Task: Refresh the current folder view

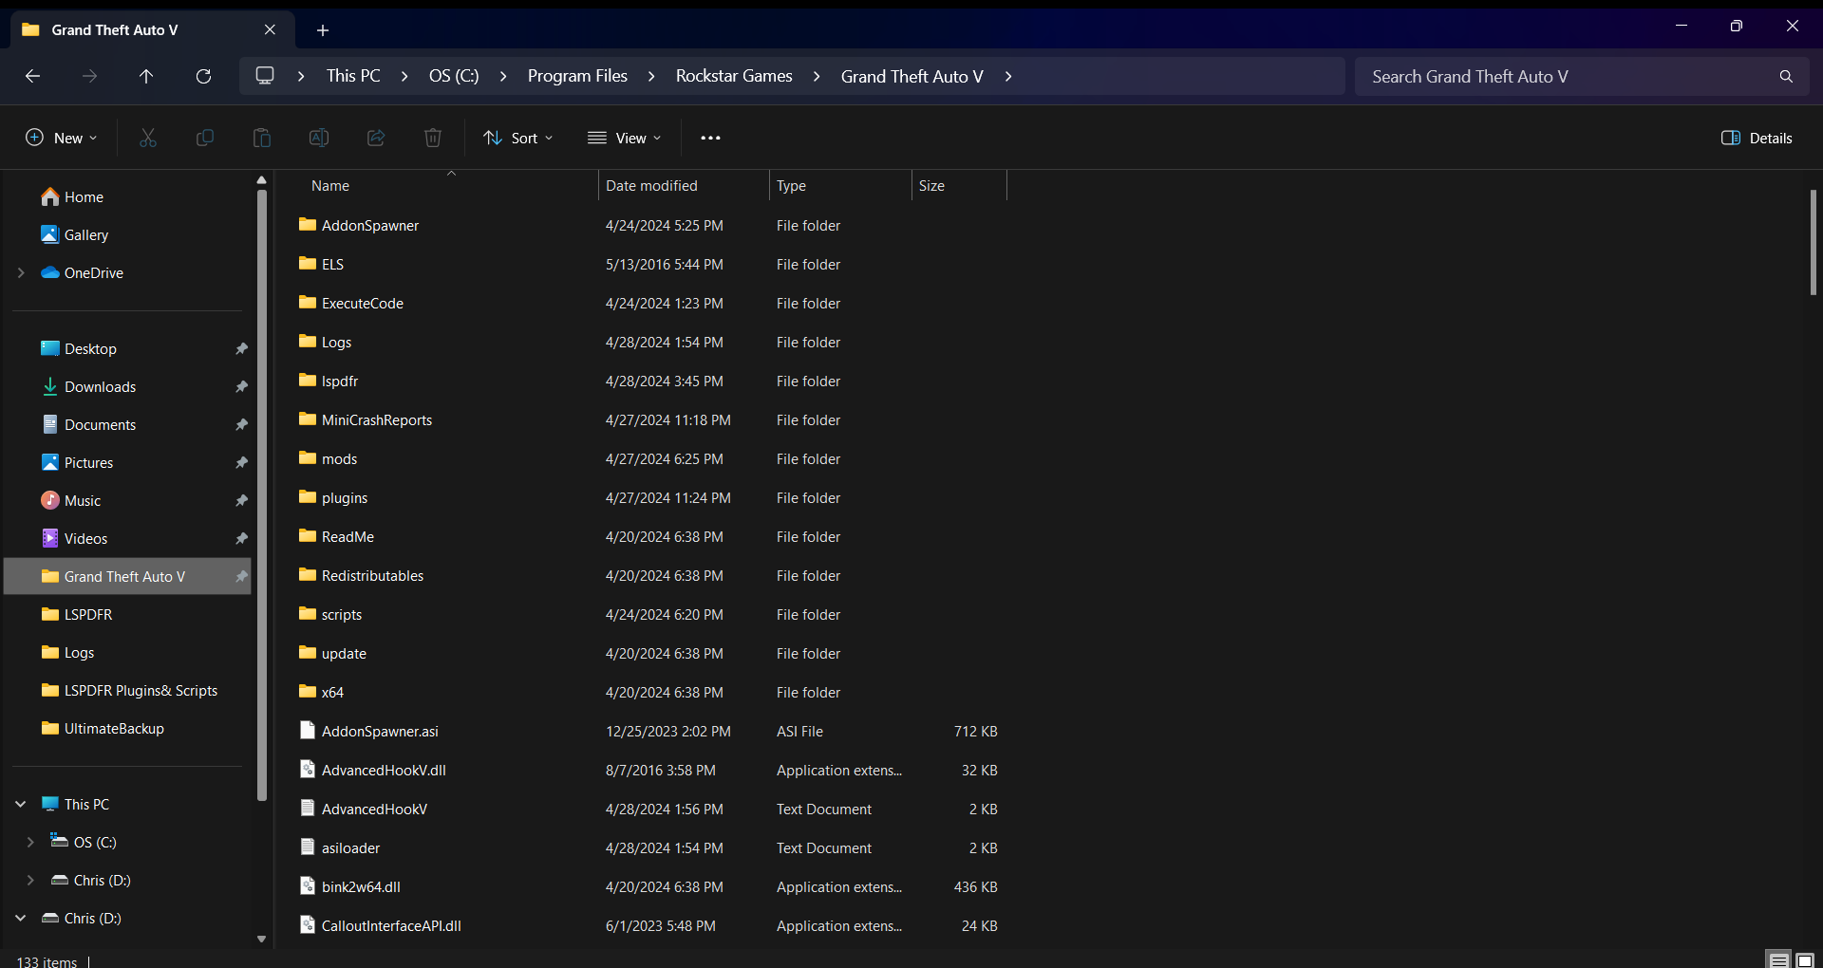Action: 203,76
